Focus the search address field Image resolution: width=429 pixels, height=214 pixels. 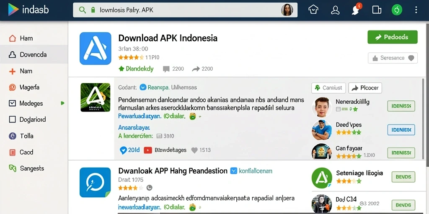pyautogui.click(x=185, y=10)
